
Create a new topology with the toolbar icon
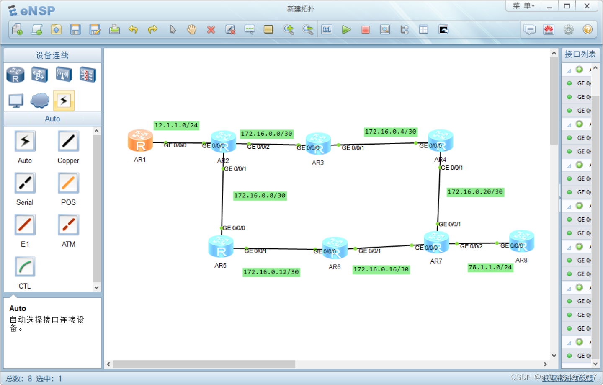[17, 29]
